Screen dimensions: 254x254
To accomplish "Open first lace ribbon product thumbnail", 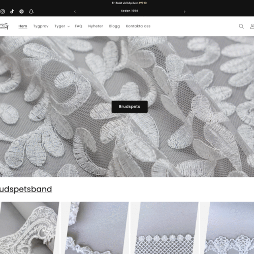I will coord(29,228).
